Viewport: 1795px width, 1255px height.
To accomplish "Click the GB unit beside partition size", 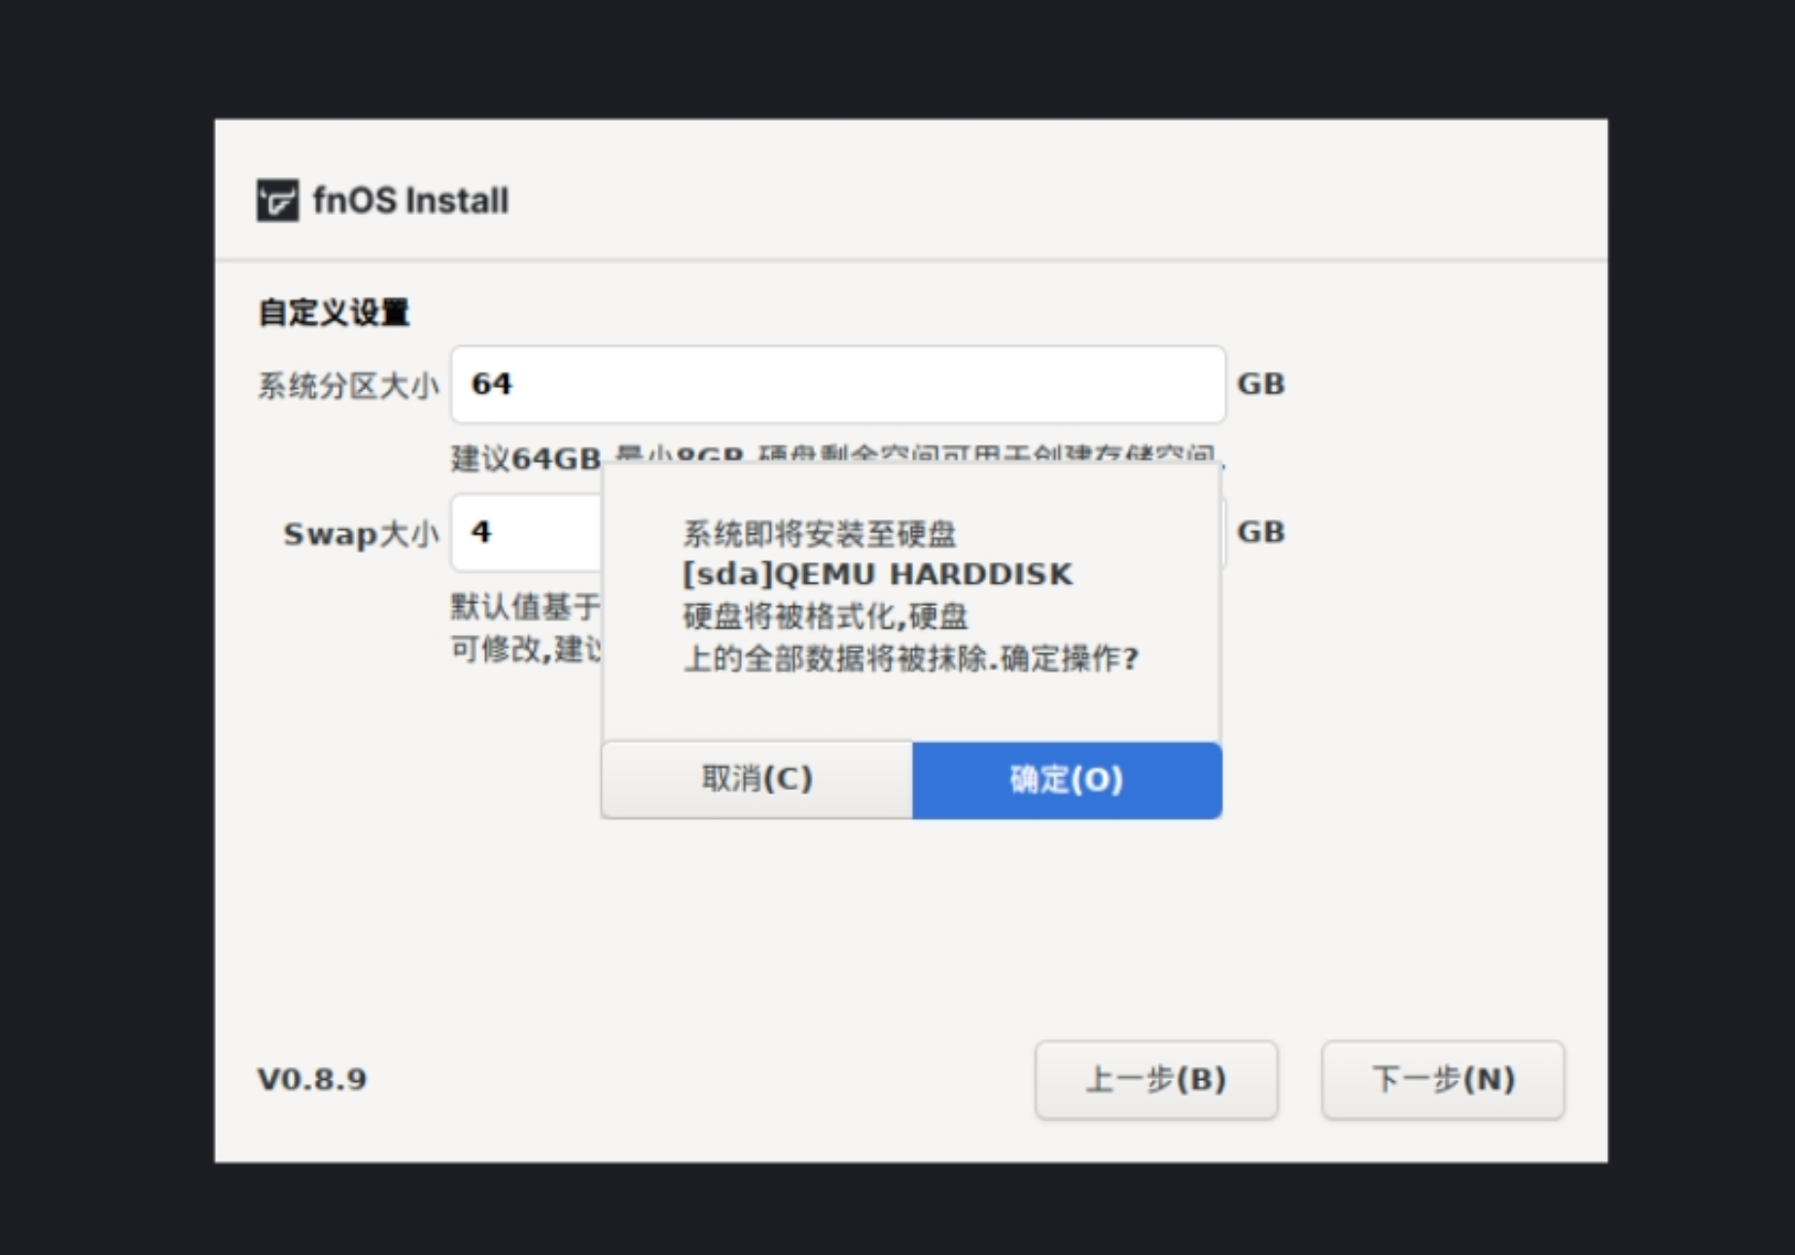I will click(1261, 383).
